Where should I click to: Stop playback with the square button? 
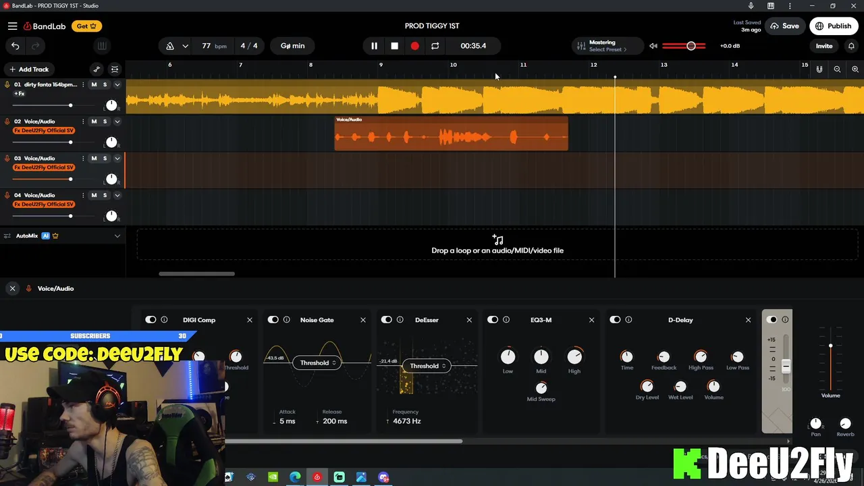tap(394, 46)
